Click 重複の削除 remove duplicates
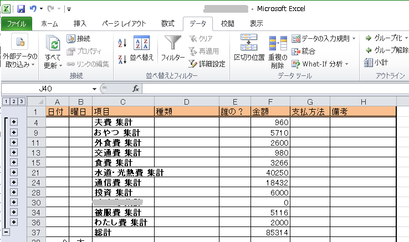Screen dimensions: 409x242 278,52
